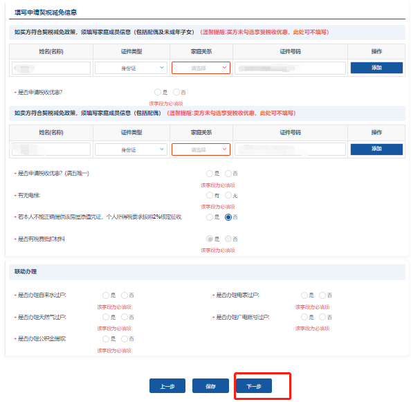Click 下一步 button at bottom
The height and width of the screenshot is (402, 411).
click(x=254, y=386)
